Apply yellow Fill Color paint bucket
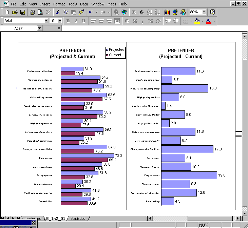Viewport: 248px width, 228px height. point(197,21)
